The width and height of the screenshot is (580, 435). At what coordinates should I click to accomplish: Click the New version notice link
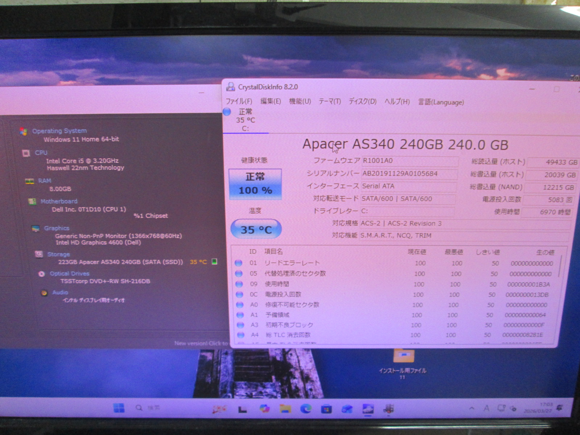point(201,343)
